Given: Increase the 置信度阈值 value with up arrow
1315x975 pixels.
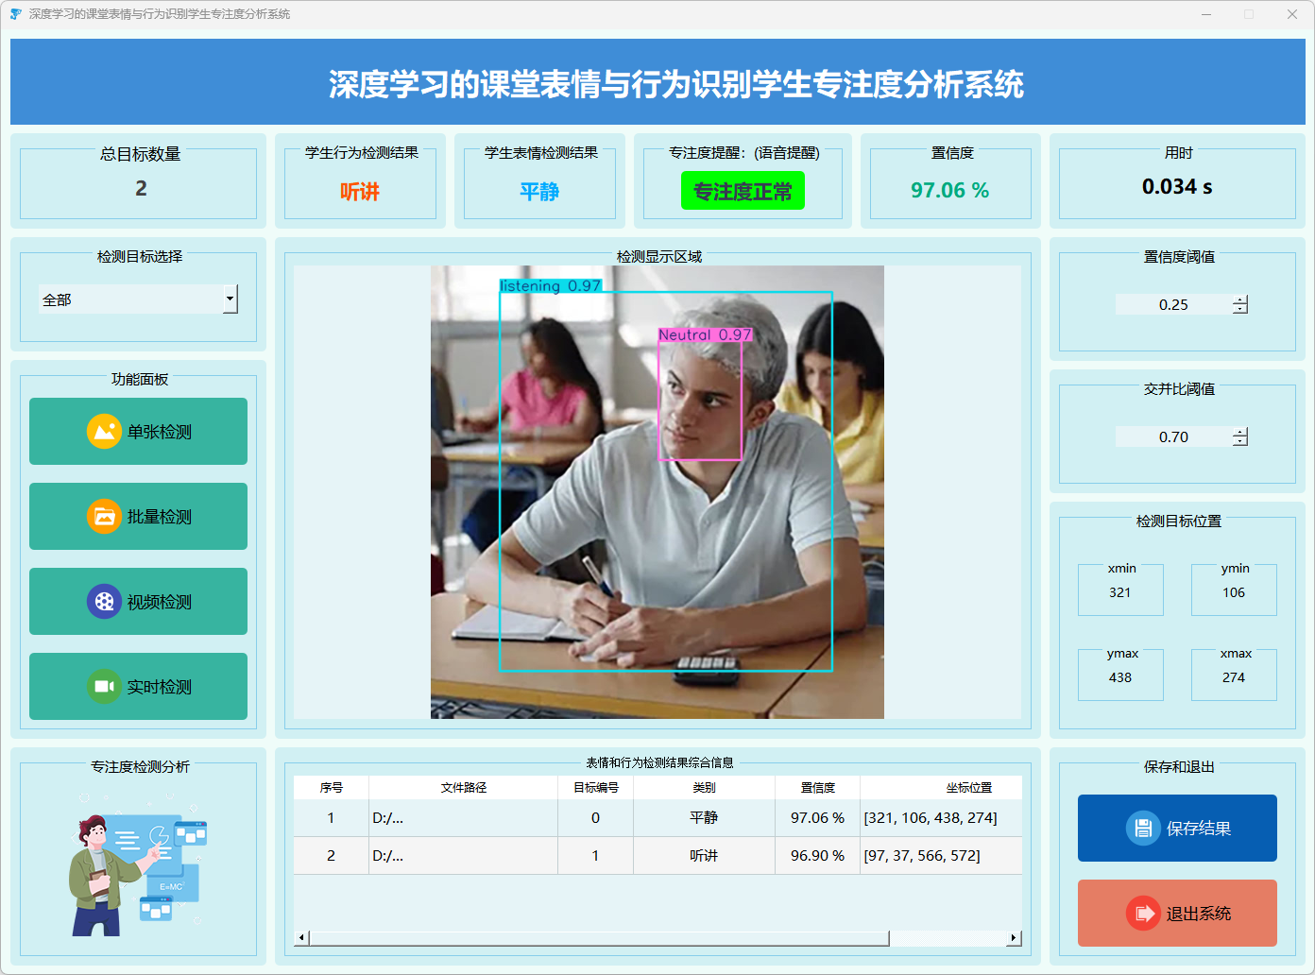Looking at the screenshot, I should coord(1240,299).
